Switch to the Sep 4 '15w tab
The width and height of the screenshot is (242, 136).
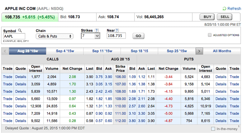(64, 51)
